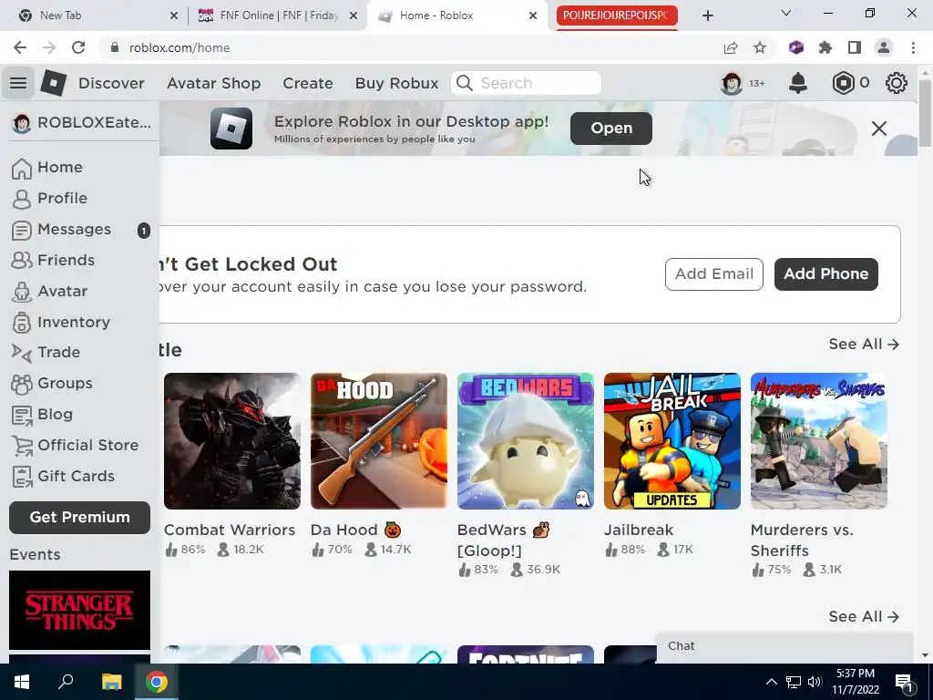Click the browser back arrow
The height and width of the screenshot is (700, 933).
(x=20, y=47)
